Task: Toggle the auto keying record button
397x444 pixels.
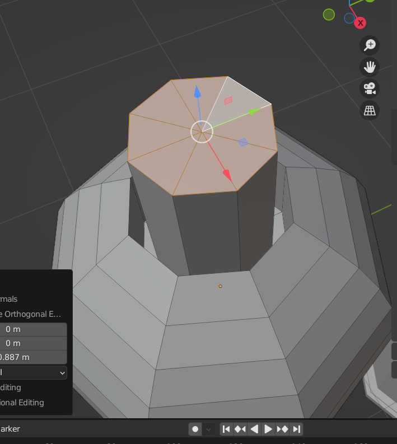Action: 195,429
